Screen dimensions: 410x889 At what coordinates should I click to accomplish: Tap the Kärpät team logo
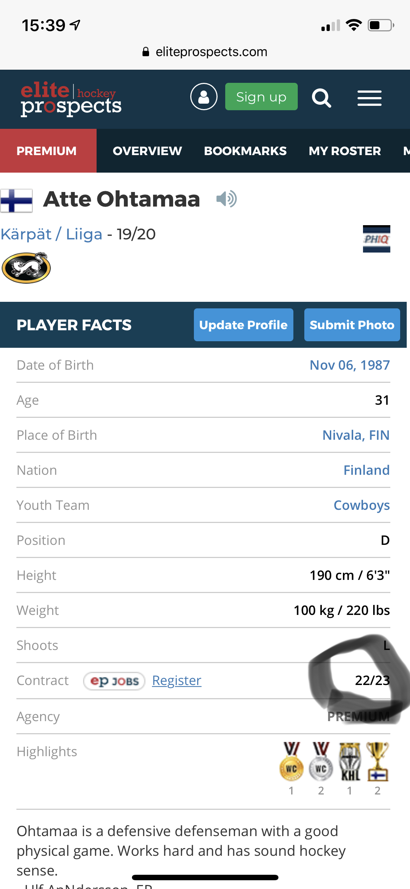coord(26,268)
